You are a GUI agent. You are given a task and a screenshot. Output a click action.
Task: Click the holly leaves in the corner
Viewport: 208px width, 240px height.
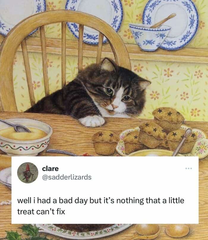(x=21, y=232)
